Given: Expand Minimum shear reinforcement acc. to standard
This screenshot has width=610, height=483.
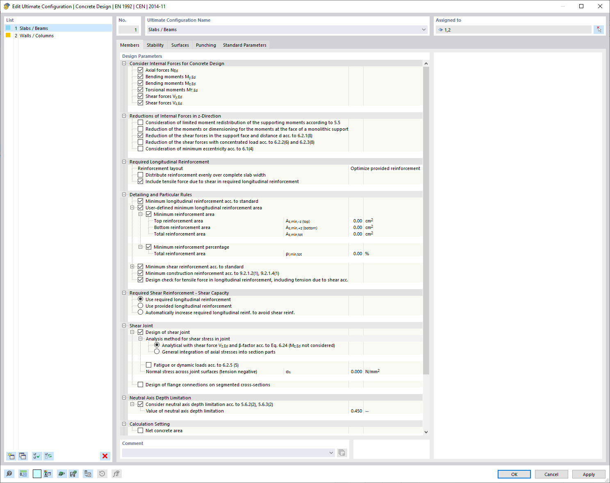Looking at the screenshot, I should 132,266.
